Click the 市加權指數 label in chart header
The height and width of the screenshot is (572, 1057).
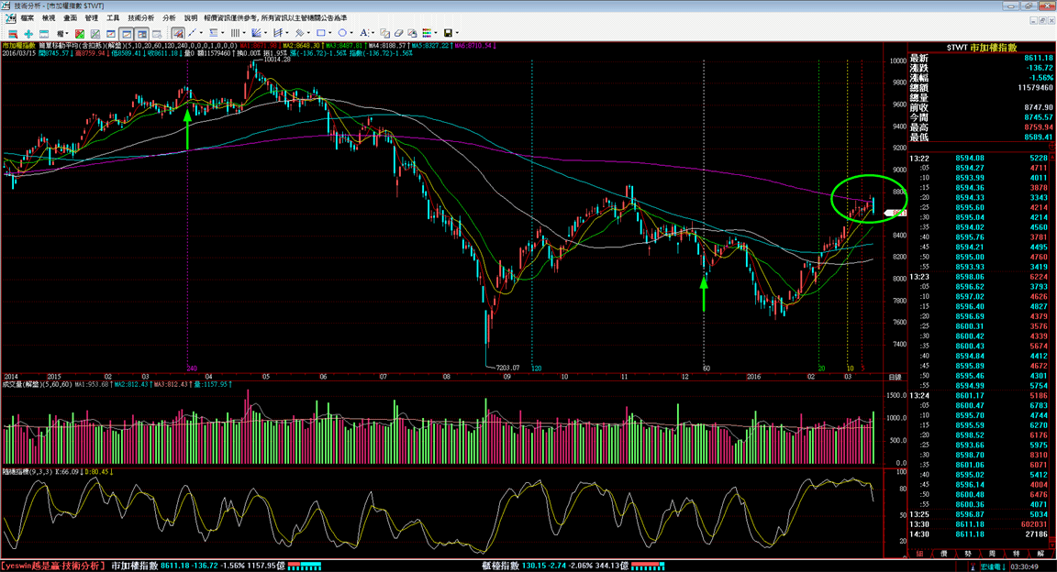click(19, 46)
